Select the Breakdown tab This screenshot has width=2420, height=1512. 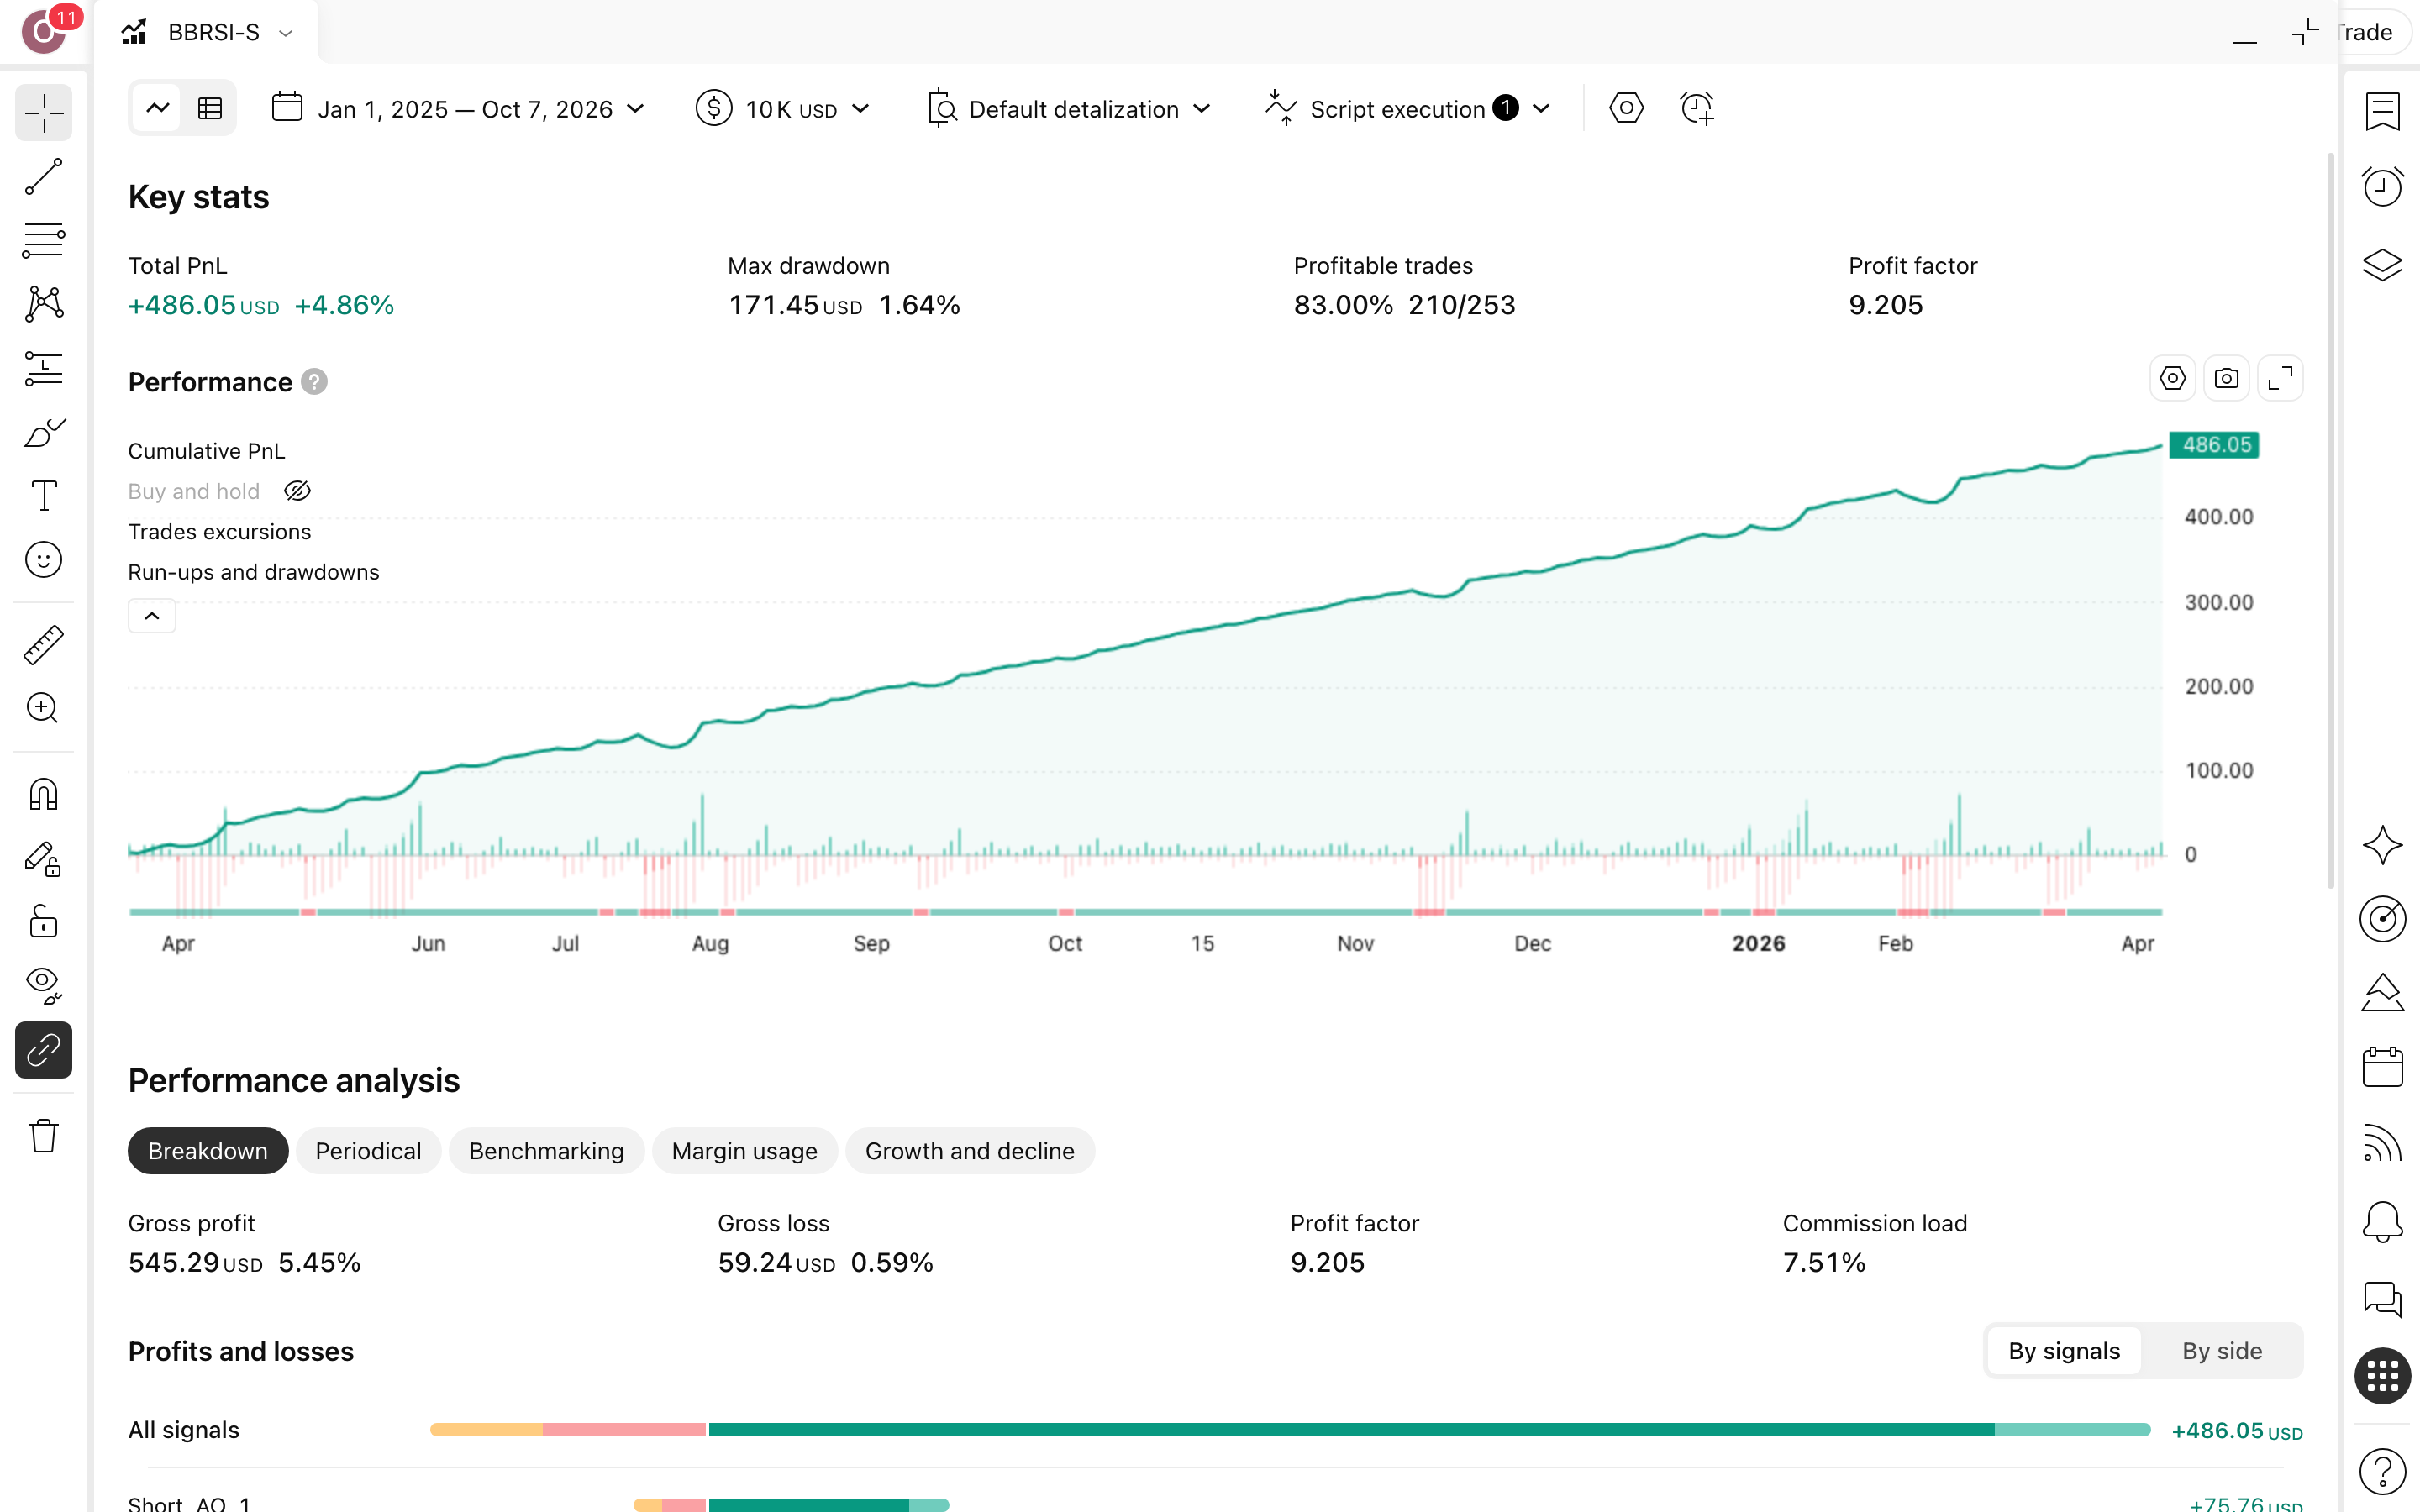click(x=208, y=1151)
